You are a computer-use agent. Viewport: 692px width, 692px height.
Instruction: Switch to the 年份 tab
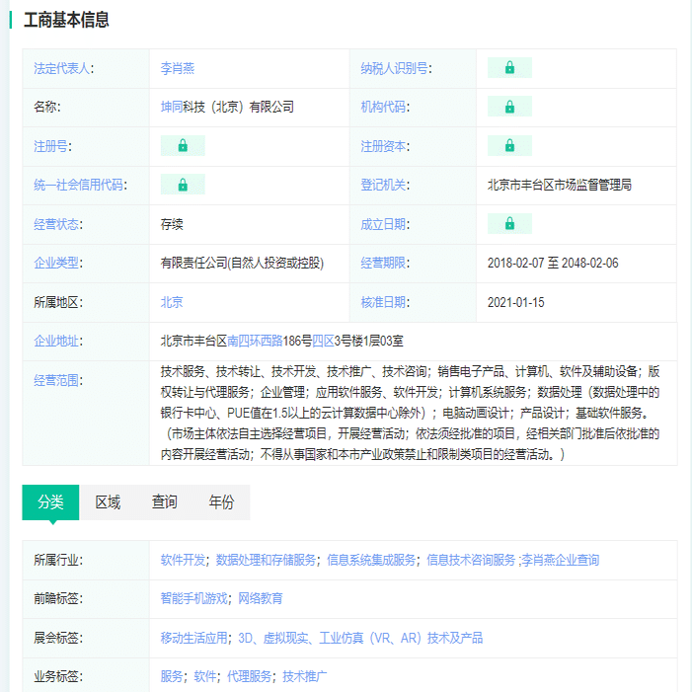click(221, 501)
